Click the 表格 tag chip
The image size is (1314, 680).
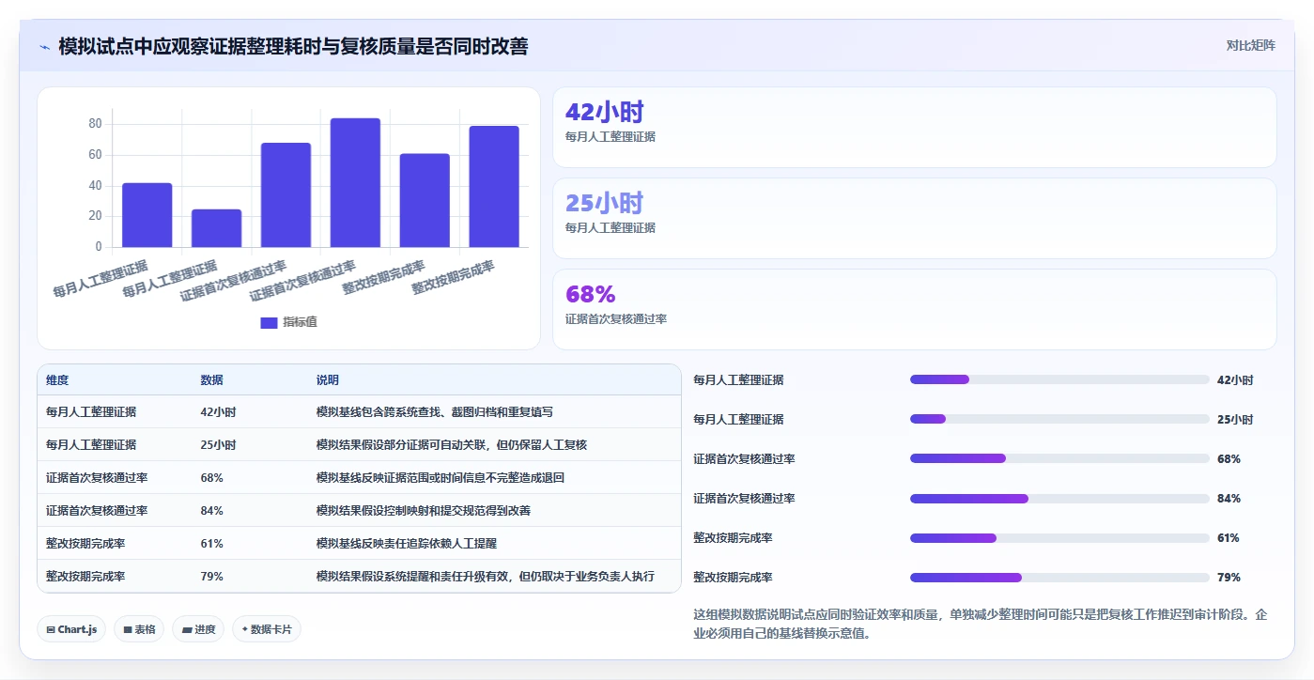point(139,629)
